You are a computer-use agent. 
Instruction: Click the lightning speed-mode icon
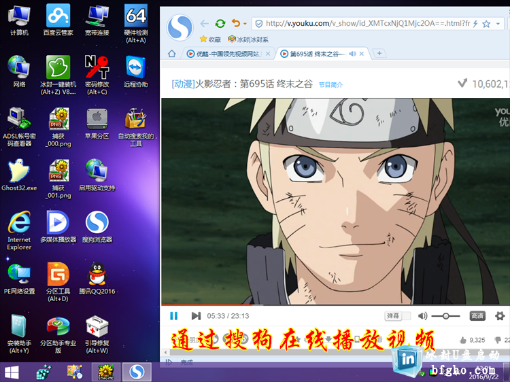475,23
